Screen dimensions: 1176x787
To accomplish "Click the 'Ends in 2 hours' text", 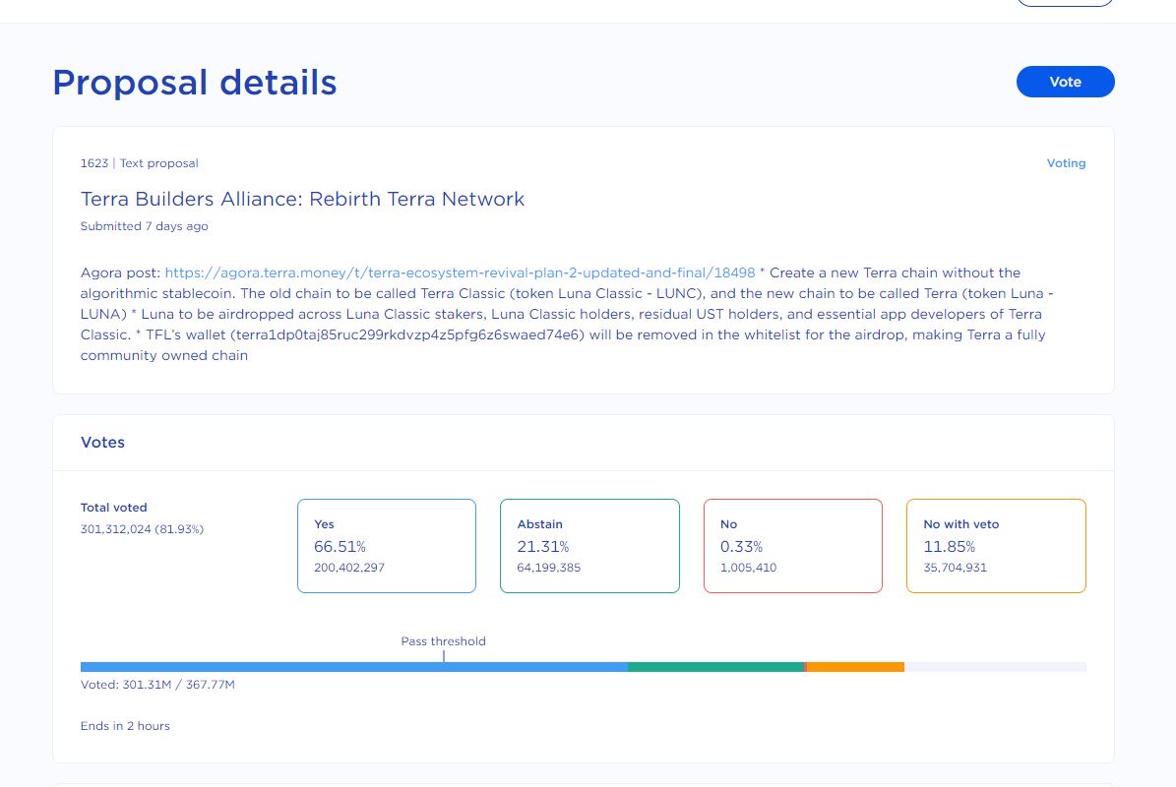I will click(125, 726).
